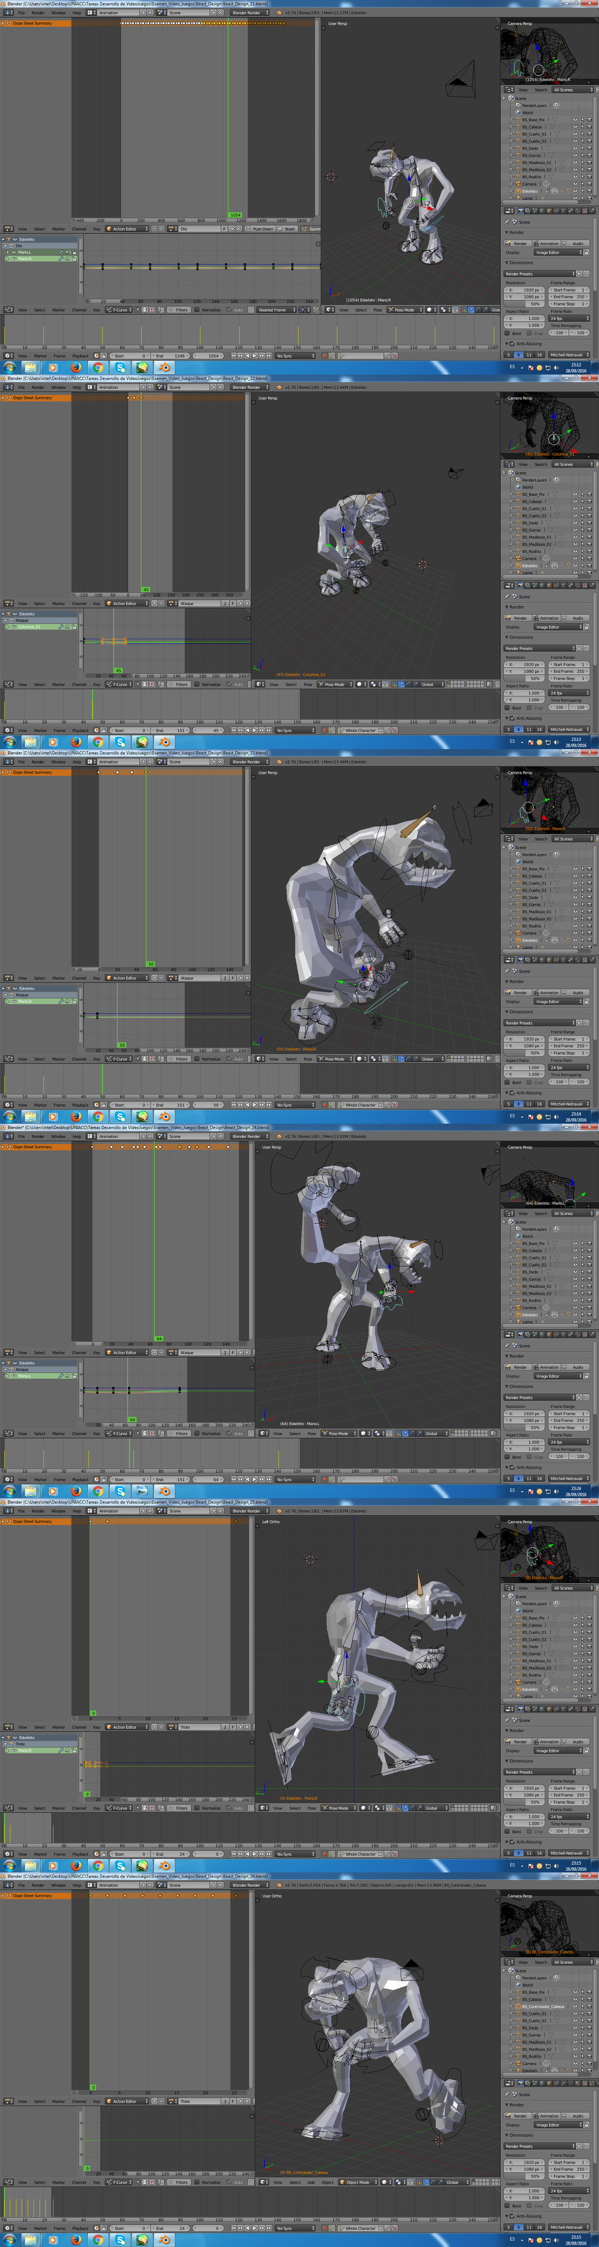The height and width of the screenshot is (2247, 599).
Task: Click Filters button in Beast_Design_25 F-Curve header
Action: [x=179, y=1807]
